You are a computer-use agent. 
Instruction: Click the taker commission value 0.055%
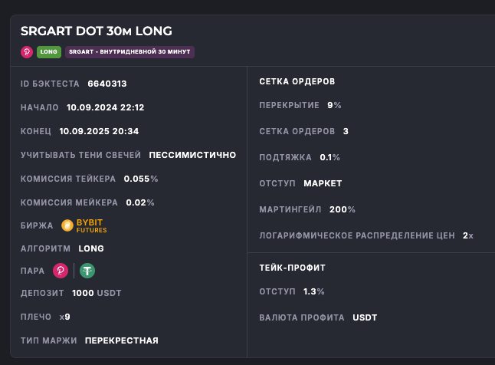click(141, 179)
